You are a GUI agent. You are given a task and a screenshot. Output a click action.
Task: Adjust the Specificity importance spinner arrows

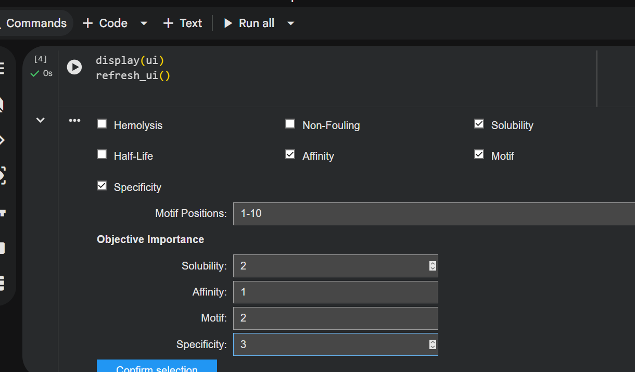433,344
